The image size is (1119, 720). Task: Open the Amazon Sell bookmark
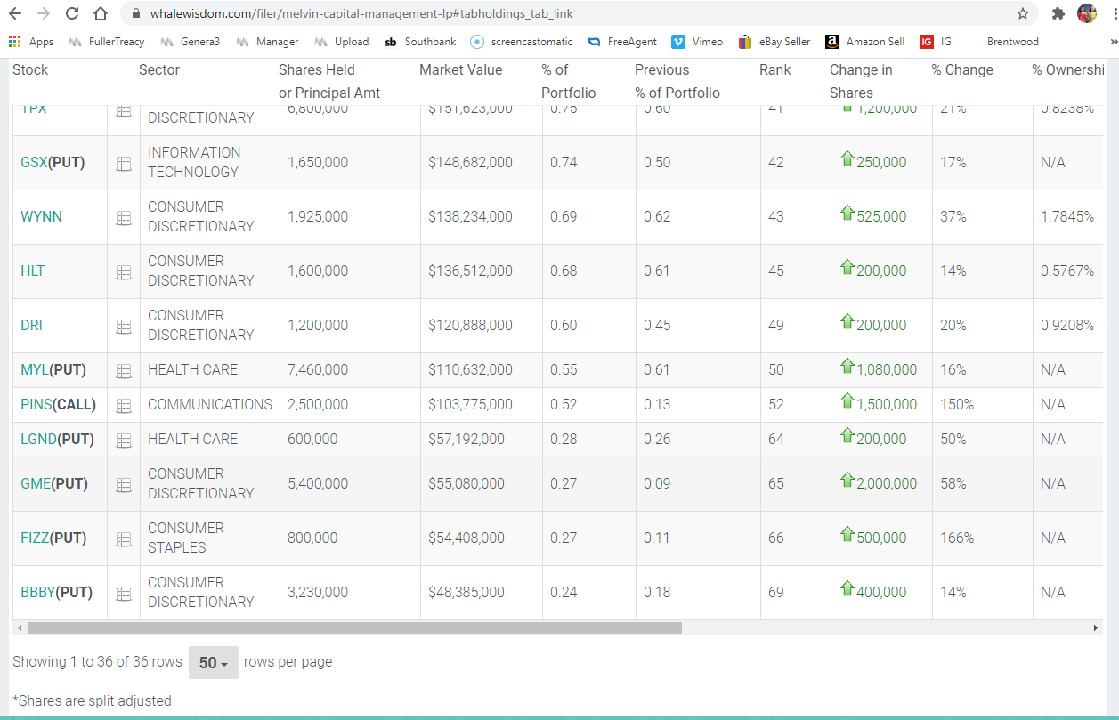tap(865, 42)
